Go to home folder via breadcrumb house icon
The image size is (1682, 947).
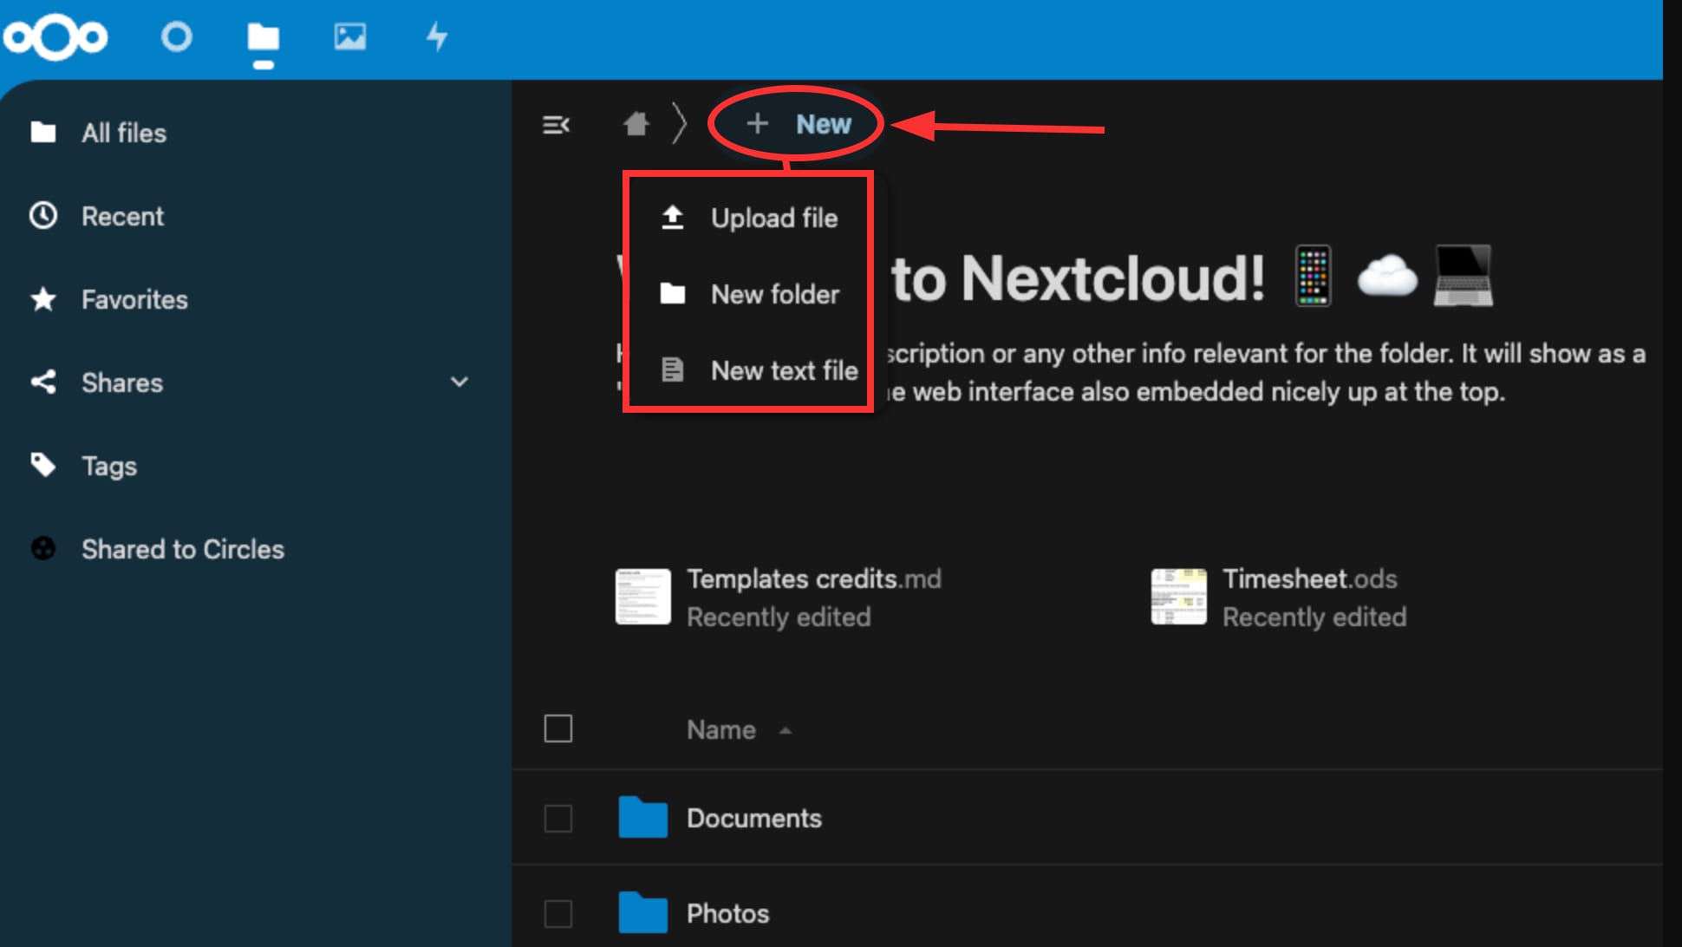[x=634, y=124]
